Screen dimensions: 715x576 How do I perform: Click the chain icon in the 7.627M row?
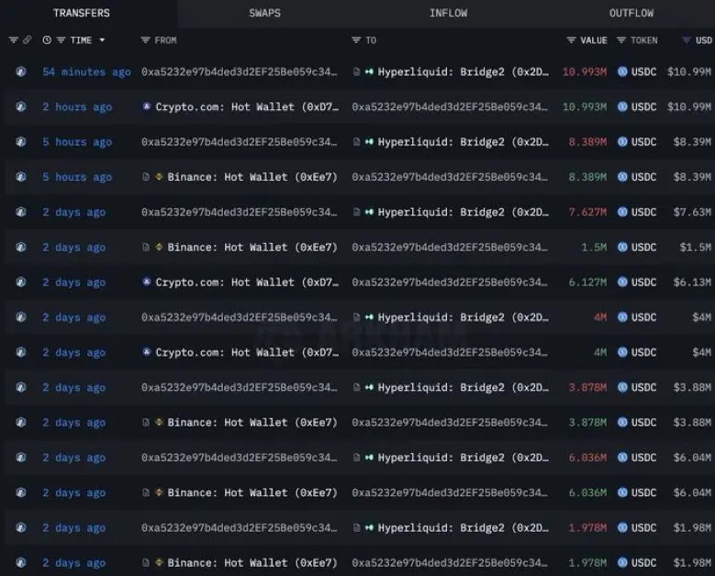[x=21, y=212]
